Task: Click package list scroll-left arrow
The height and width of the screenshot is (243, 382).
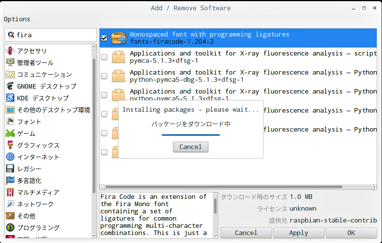Action: point(102,187)
